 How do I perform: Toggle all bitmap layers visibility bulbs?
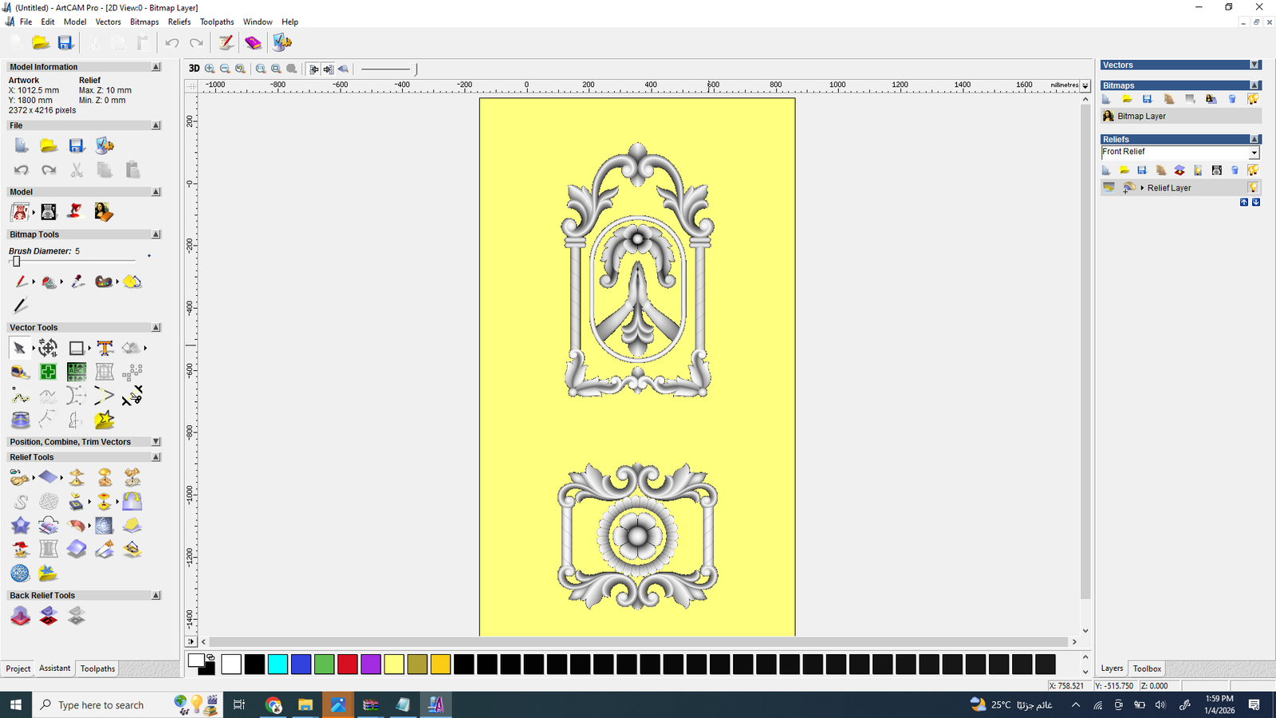pyautogui.click(x=1253, y=99)
